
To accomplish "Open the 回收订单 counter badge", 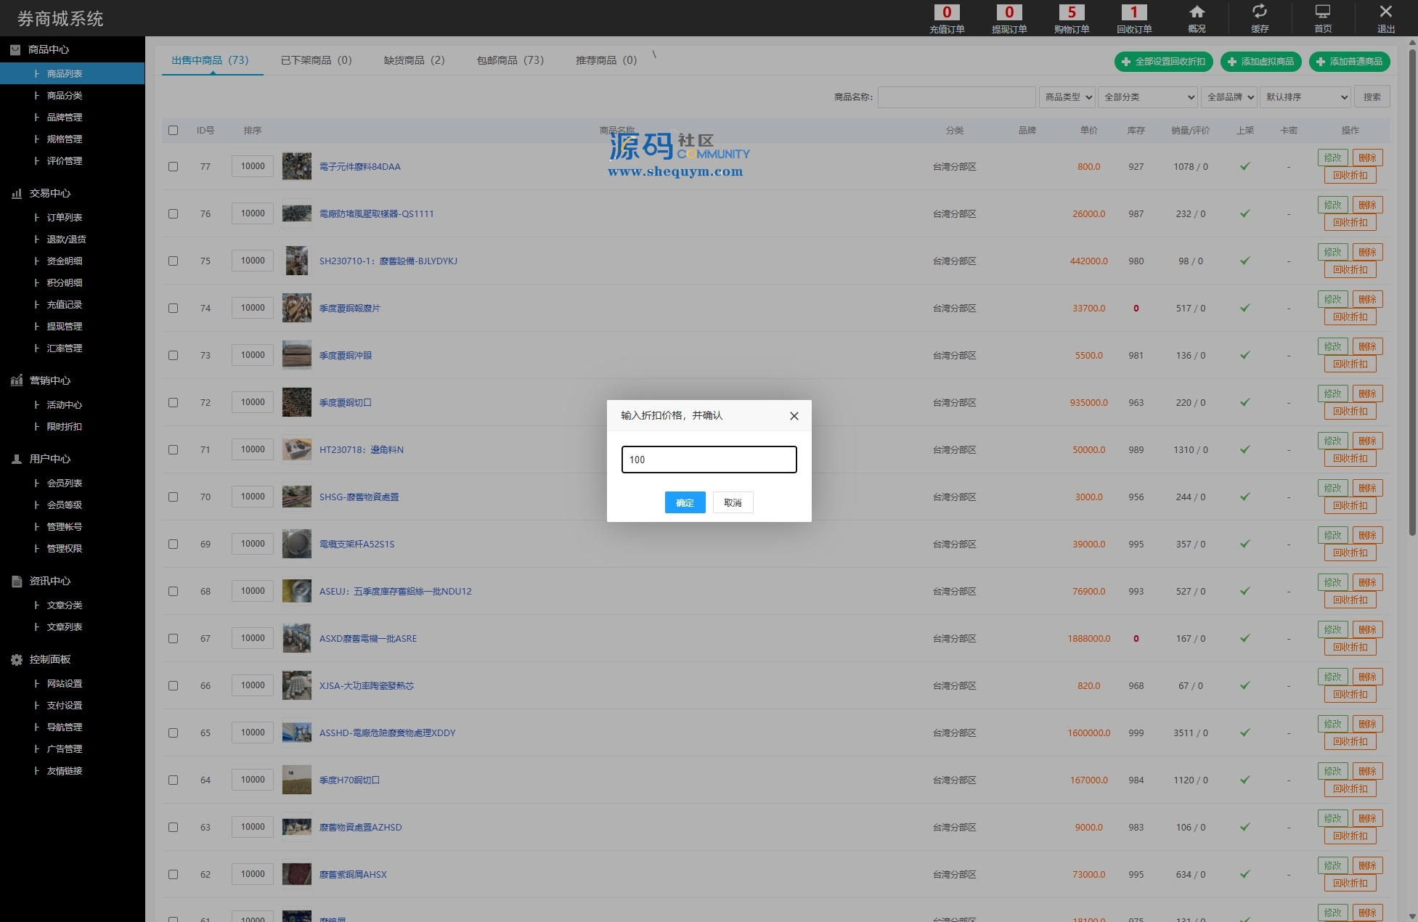I will coord(1134,12).
